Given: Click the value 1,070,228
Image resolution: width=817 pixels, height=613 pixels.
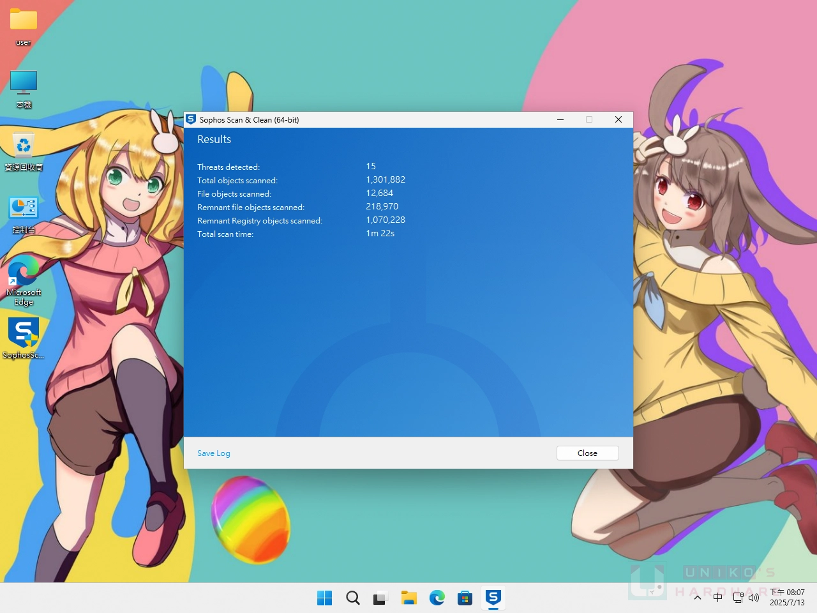Looking at the screenshot, I should [x=386, y=220].
